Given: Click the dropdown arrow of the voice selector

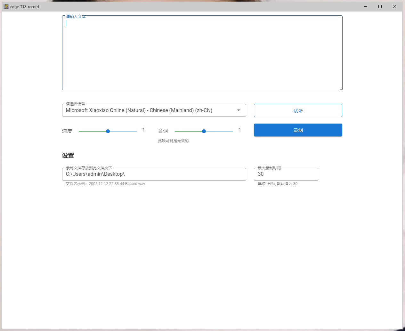Looking at the screenshot, I should click(x=239, y=110).
